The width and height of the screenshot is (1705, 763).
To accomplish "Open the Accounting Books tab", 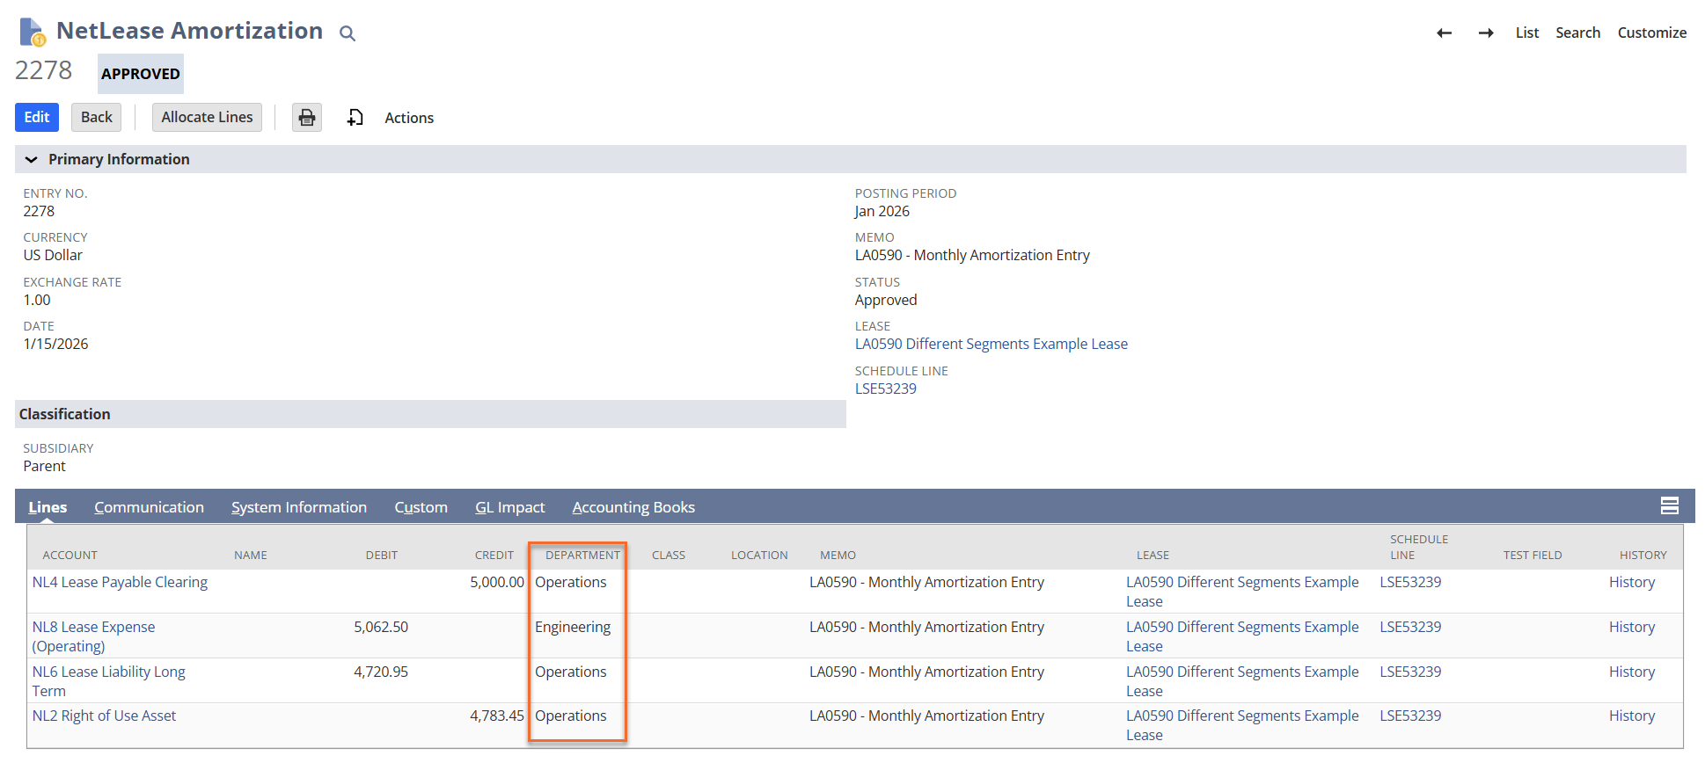I will (633, 507).
